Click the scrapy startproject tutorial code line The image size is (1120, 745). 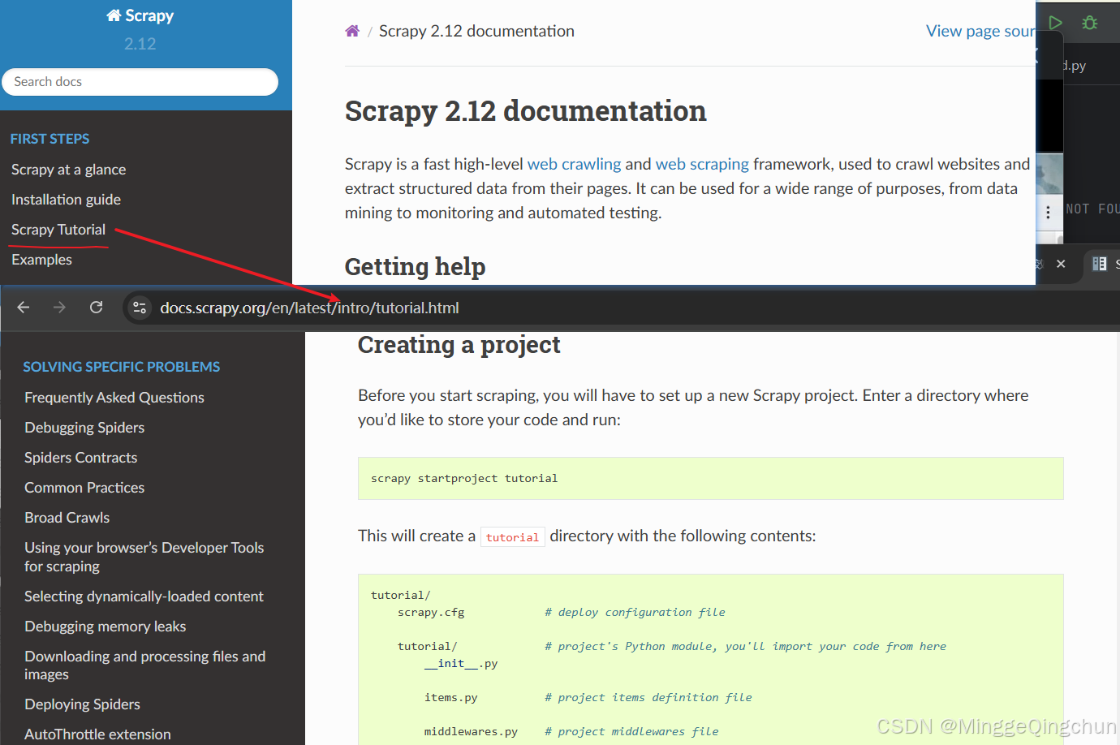point(464,479)
